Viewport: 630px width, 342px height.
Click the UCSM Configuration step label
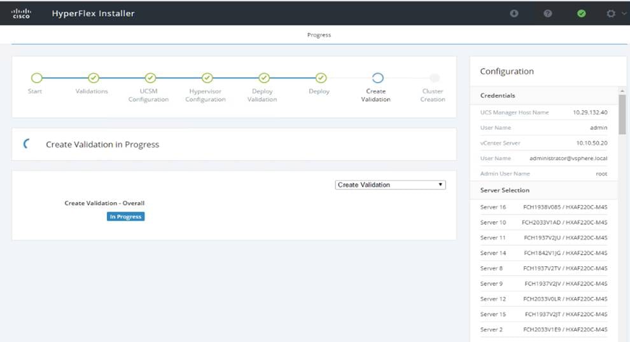click(148, 95)
